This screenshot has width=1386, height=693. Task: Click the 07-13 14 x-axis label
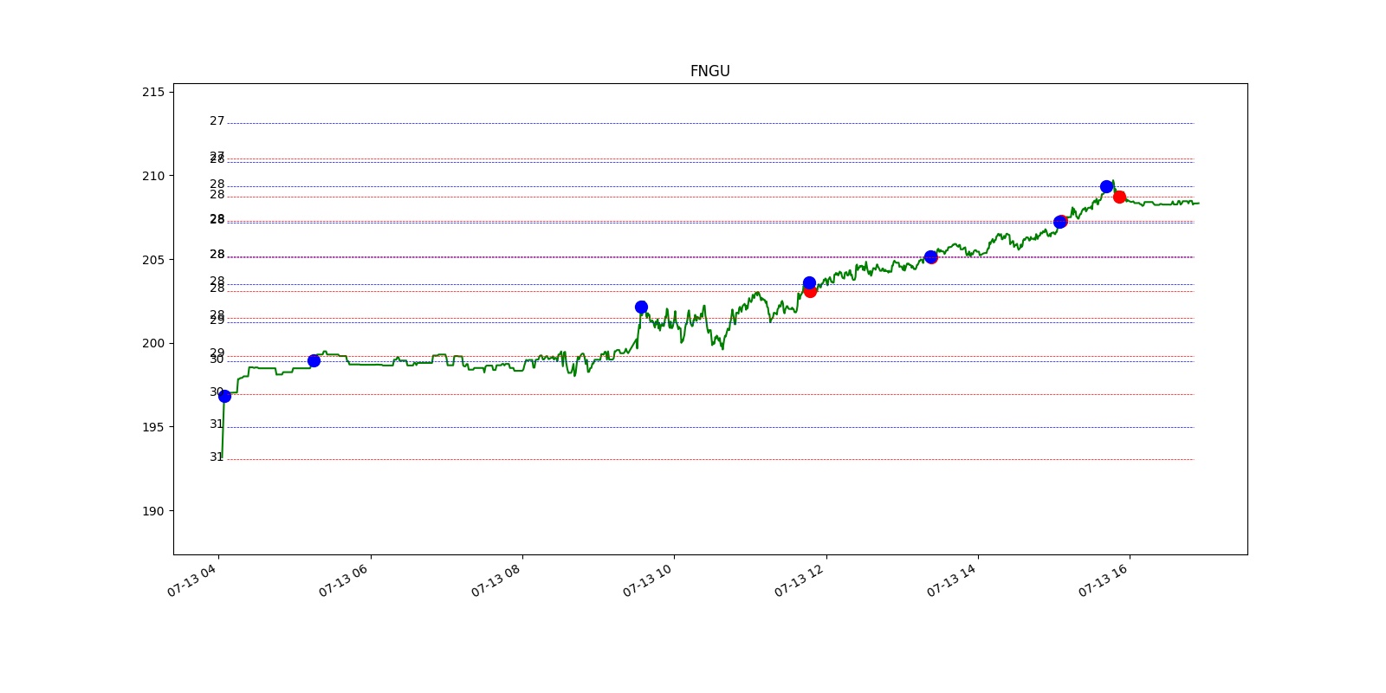[951, 580]
